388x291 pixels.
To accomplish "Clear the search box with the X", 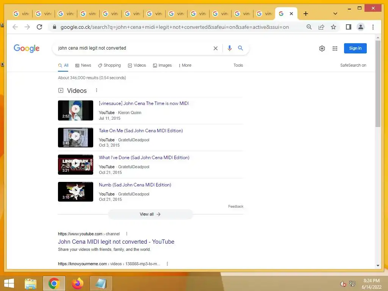I will click(216, 48).
